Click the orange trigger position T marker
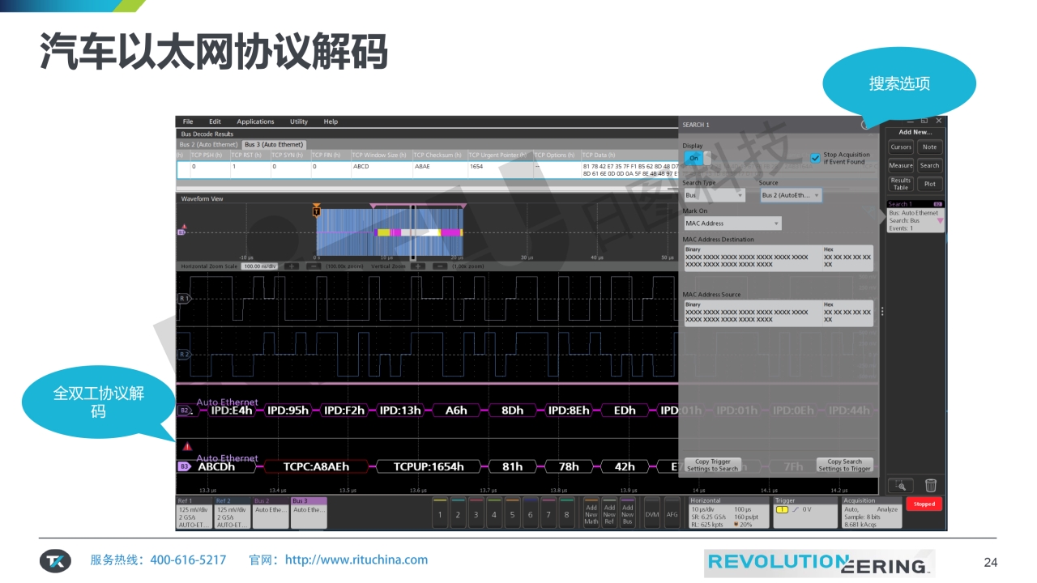Image resolution: width=1037 pixels, height=583 pixels. coord(317,211)
